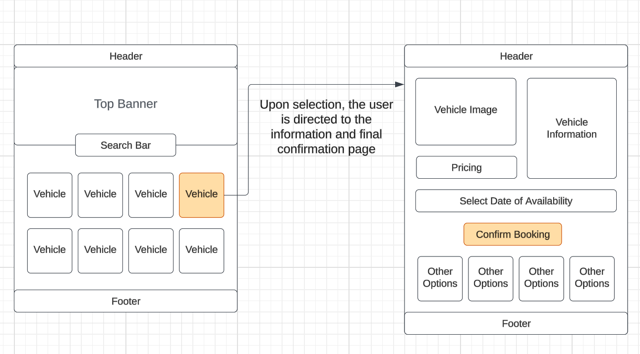This screenshot has height=354, width=640.
Task: Click the rightmost Other Options box
Action: coord(591,278)
